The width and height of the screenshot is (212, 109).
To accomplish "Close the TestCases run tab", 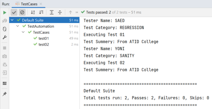I will coord(41,4).
